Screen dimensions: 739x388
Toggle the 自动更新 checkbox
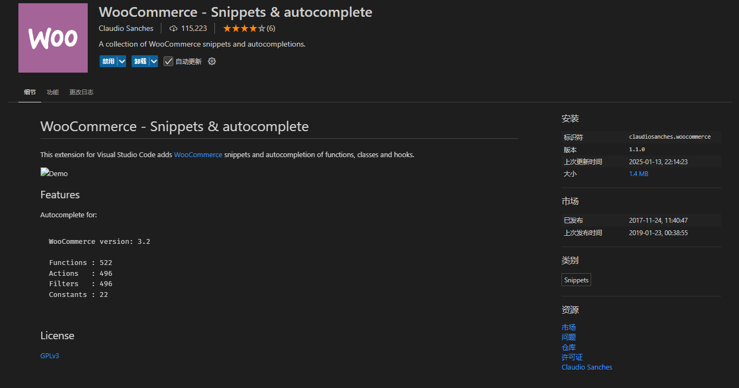(168, 61)
